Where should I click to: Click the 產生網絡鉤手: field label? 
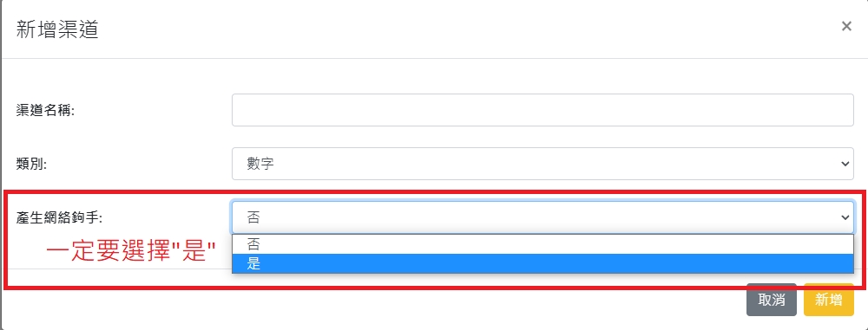tap(59, 217)
